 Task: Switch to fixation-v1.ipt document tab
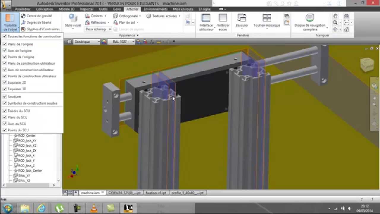coord(155,193)
